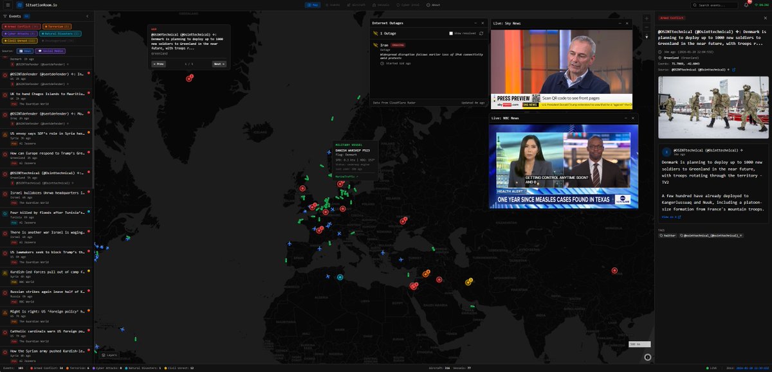Toggle the Natural Disasters filter chip
Screen dimensions: 772x372
point(61,33)
